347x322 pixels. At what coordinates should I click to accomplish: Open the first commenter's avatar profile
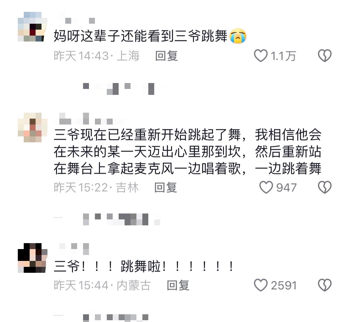(33, 27)
